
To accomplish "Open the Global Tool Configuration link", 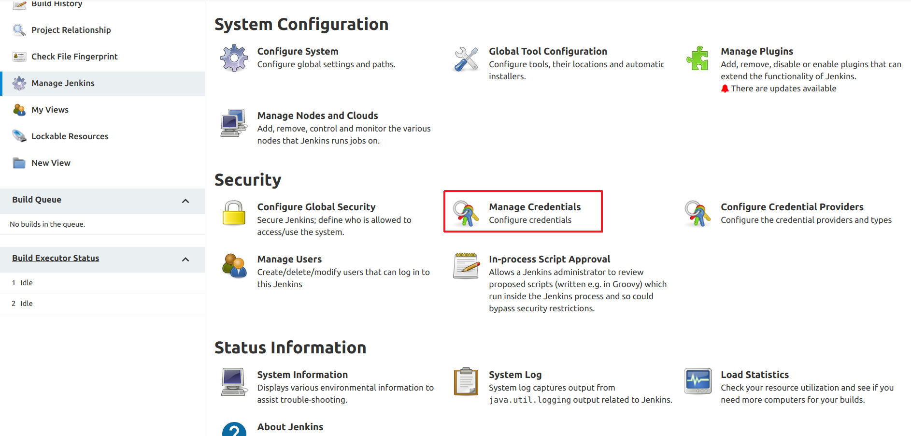I will point(548,51).
